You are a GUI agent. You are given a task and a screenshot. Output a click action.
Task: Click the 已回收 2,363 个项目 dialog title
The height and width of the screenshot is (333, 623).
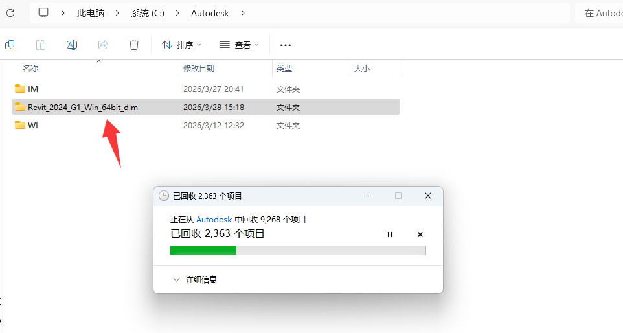(207, 196)
